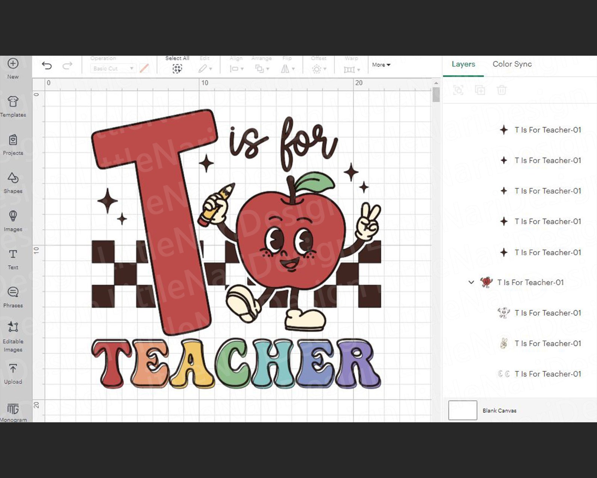Select the peace-hand sublayer
The width and height of the screenshot is (597, 478).
[x=540, y=343]
